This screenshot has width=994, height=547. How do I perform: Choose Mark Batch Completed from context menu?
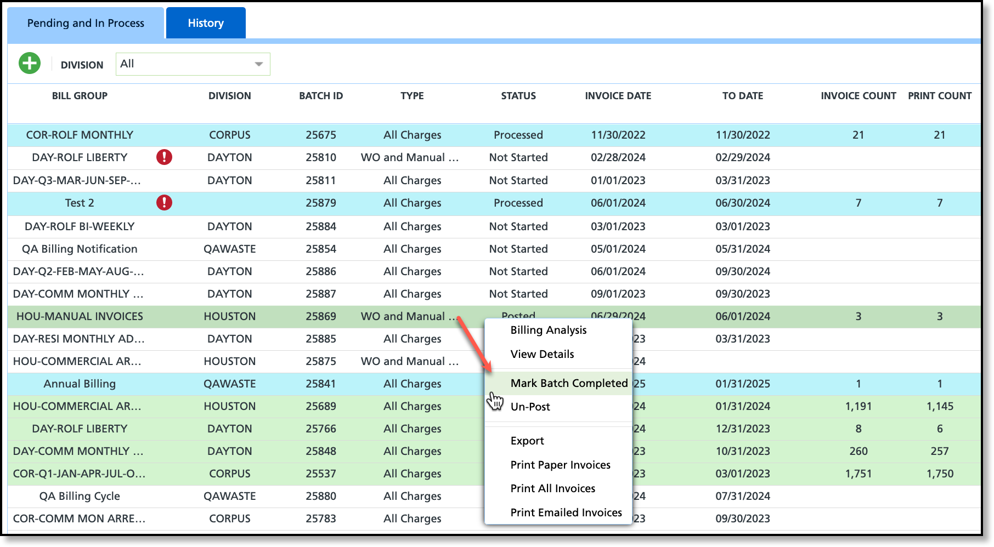click(568, 383)
